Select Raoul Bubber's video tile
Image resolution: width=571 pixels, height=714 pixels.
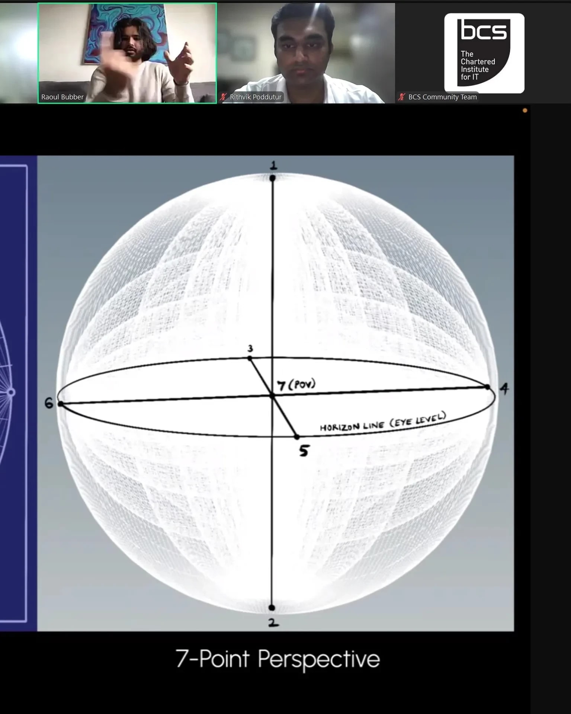click(127, 53)
